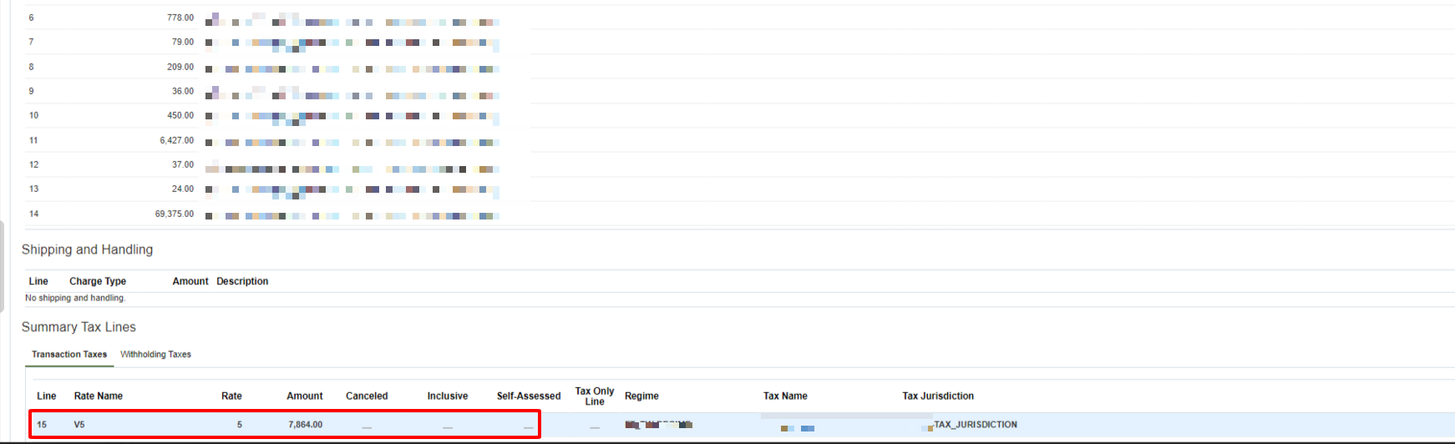Select line 11 amount 6,427.00

(177, 140)
